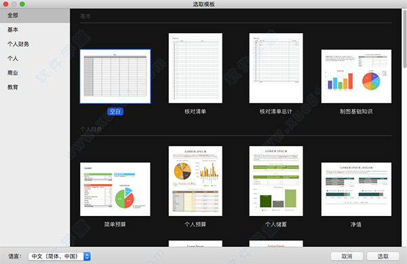
Task: Click the 选取 choose button
Action: 383,257
